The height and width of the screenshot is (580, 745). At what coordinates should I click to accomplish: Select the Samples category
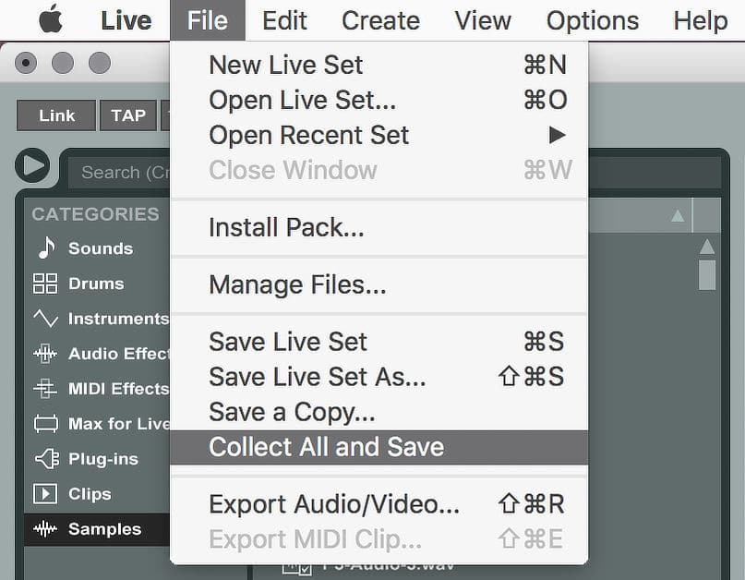pos(97,529)
